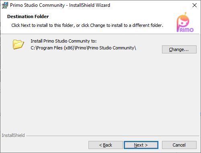201x153 pixels.
Task: Click the RIMO lettering in the logo
Action: point(187,30)
